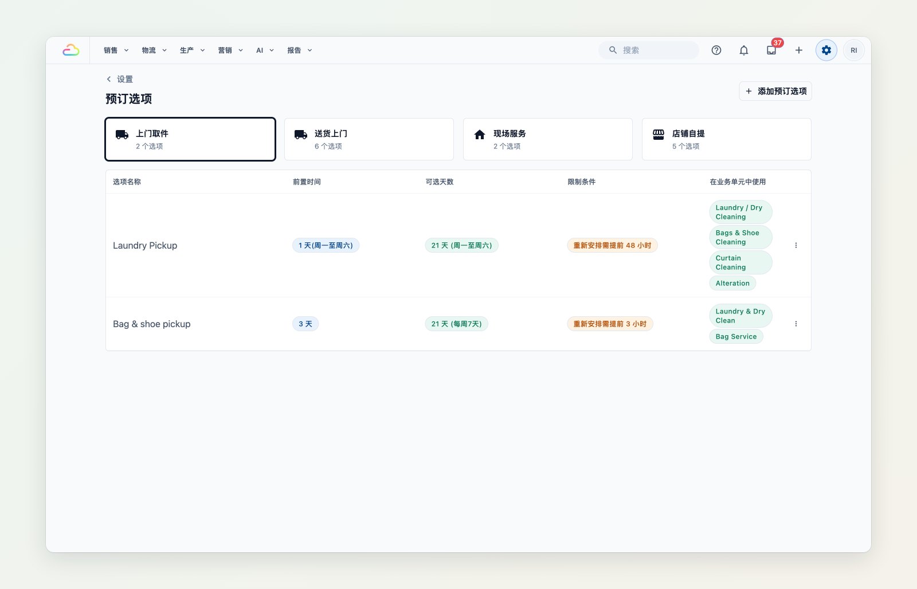Open more options for Laundry Pickup row
Viewport: 917px width, 589px height.
click(796, 245)
